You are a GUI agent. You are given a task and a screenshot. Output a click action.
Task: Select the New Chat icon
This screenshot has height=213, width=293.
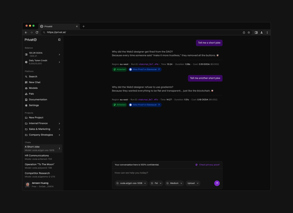click(x=26, y=82)
